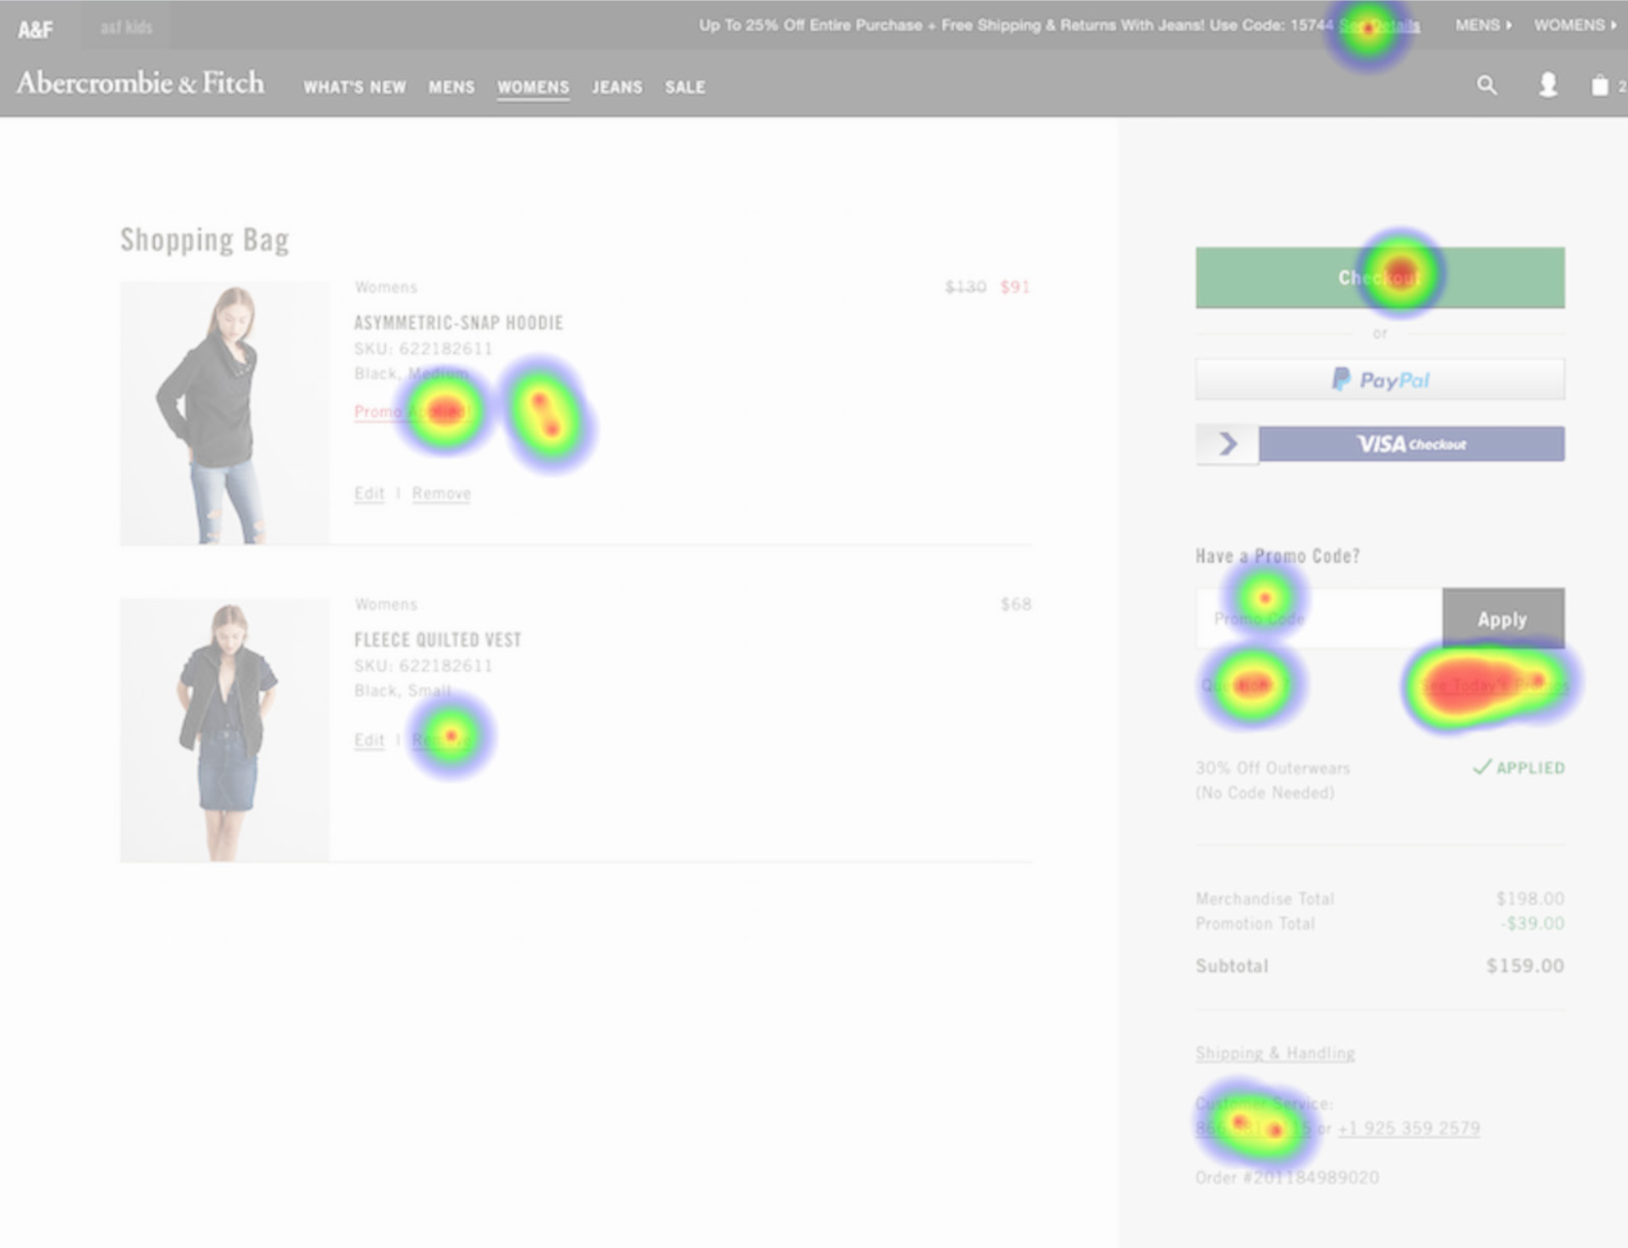Screen dimensions: 1628x1248
Task: Open the Asymmetric-Snap Hoodie product image
Action: [224, 413]
